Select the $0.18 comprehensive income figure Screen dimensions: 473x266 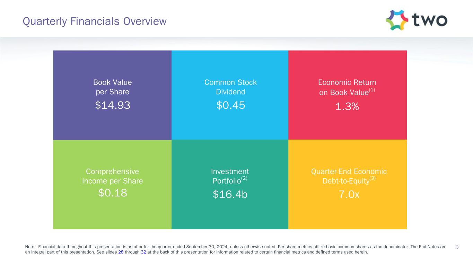click(x=113, y=193)
